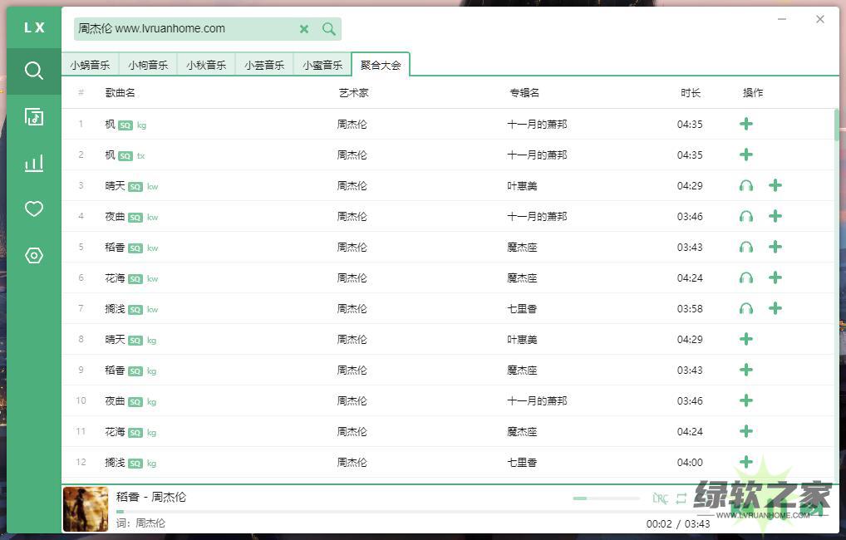Switch to the 小蜗音乐 tab
The width and height of the screenshot is (846, 540).
click(90, 65)
